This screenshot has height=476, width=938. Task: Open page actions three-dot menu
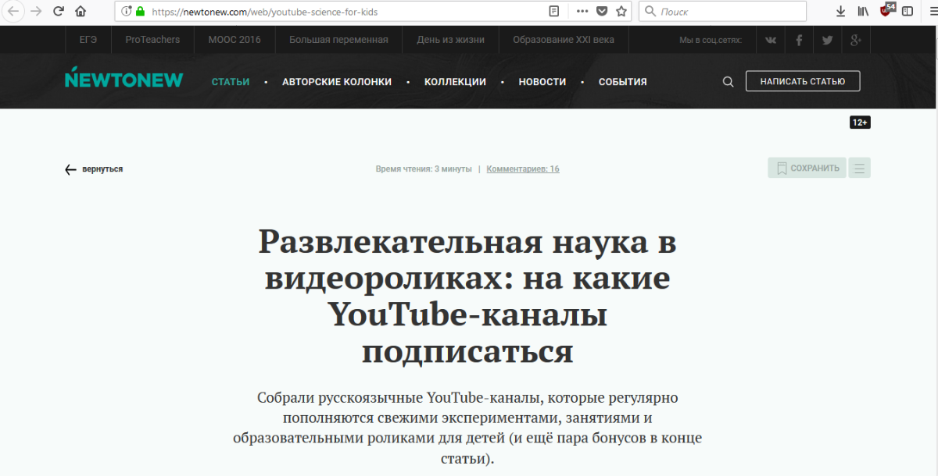pos(582,12)
